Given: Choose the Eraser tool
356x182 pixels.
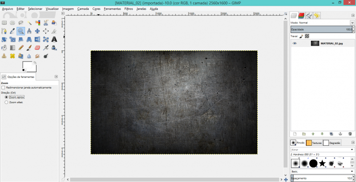Looking at the screenshot, I should tap(37, 48).
